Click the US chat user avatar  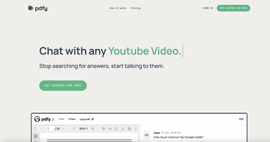coord(146,135)
